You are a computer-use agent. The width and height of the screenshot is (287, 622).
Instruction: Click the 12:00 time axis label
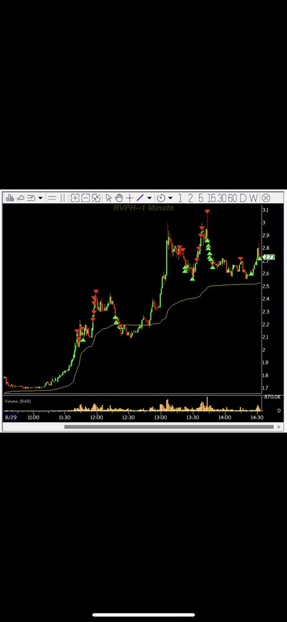pos(96,417)
